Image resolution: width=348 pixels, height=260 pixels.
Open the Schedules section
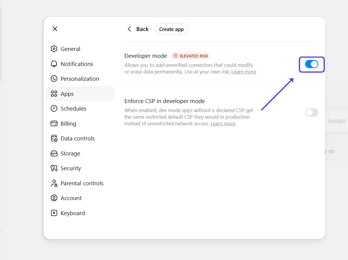click(x=80, y=108)
